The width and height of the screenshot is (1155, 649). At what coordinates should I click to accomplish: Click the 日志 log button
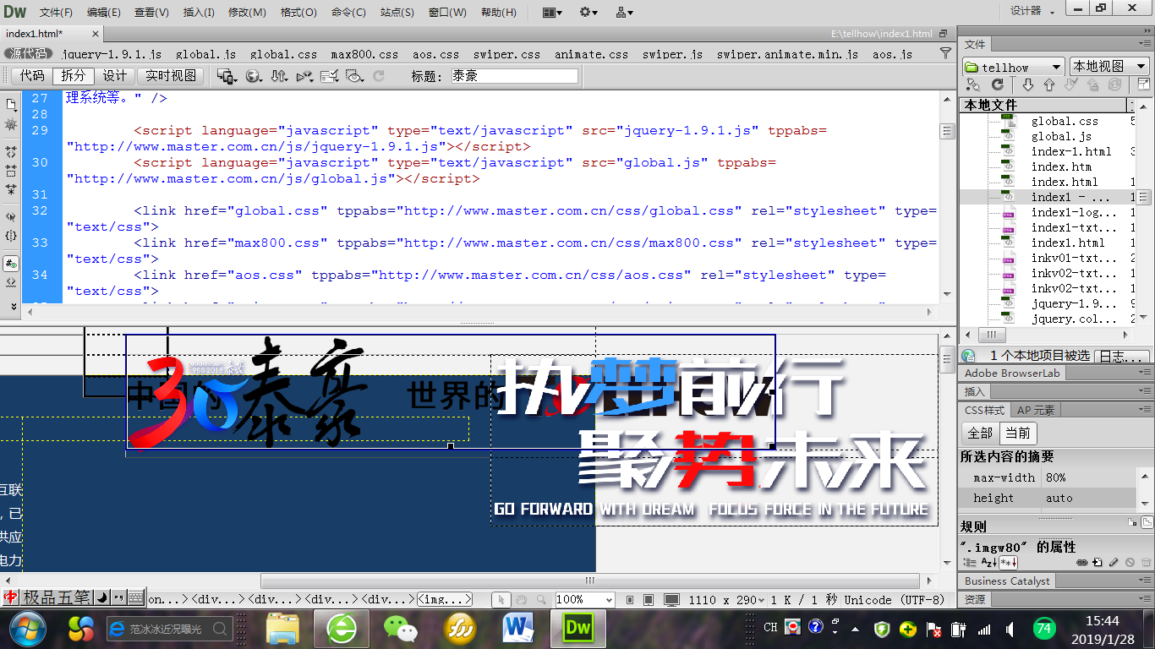(x=1121, y=357)
